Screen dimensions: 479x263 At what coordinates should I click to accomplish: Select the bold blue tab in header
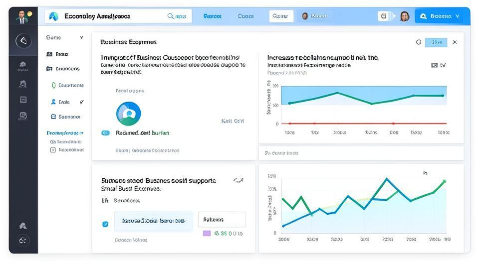click(x=213, y=16)
